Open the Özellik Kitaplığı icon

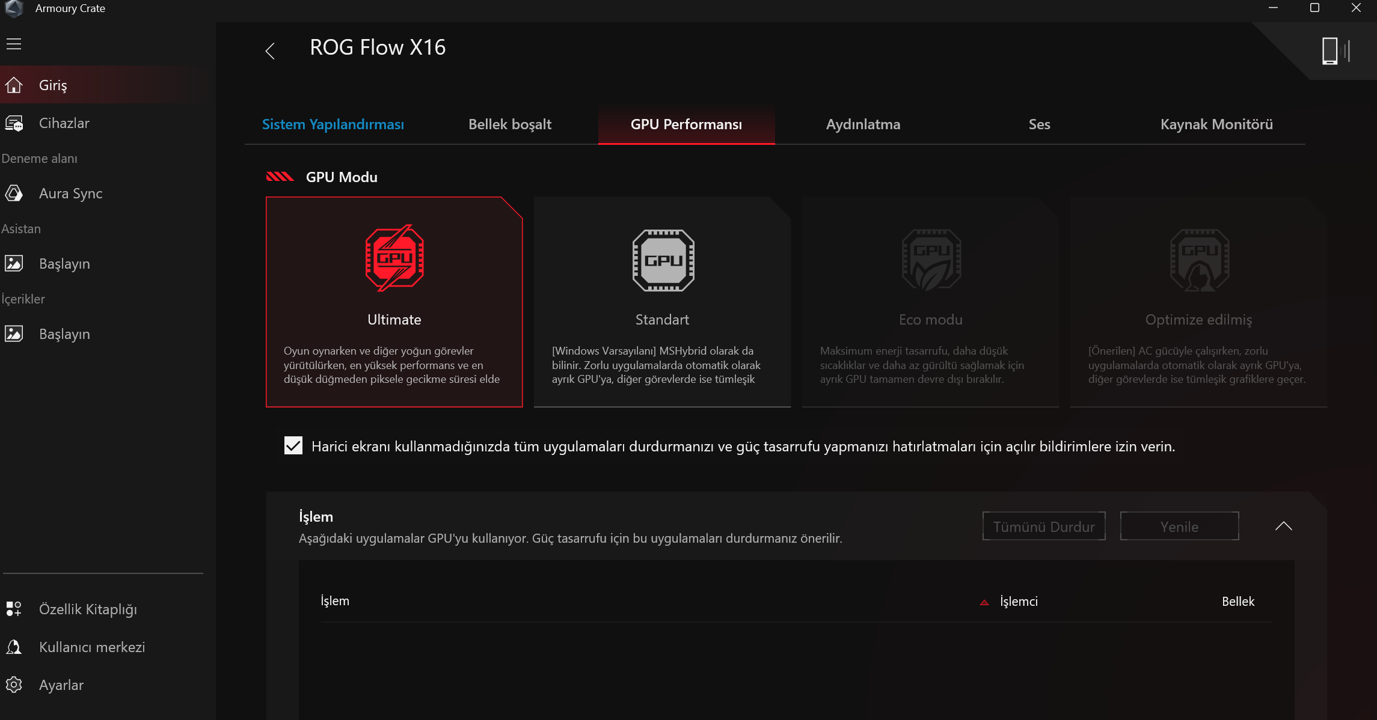pos(14,609)
